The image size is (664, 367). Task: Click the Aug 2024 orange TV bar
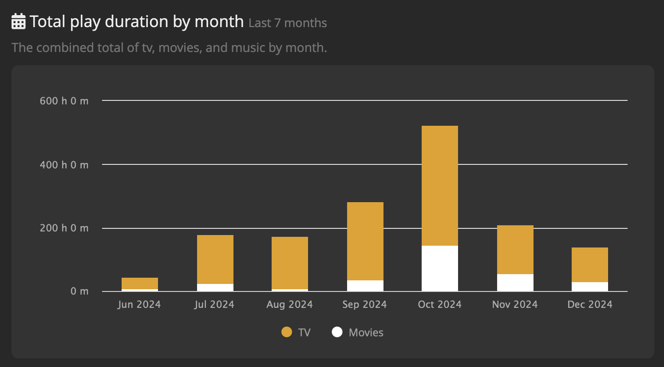(x=289, y=263)
